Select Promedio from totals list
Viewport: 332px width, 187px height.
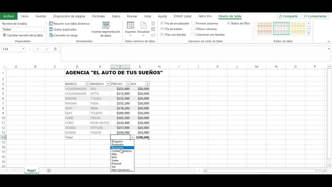[x=117, y=145]
